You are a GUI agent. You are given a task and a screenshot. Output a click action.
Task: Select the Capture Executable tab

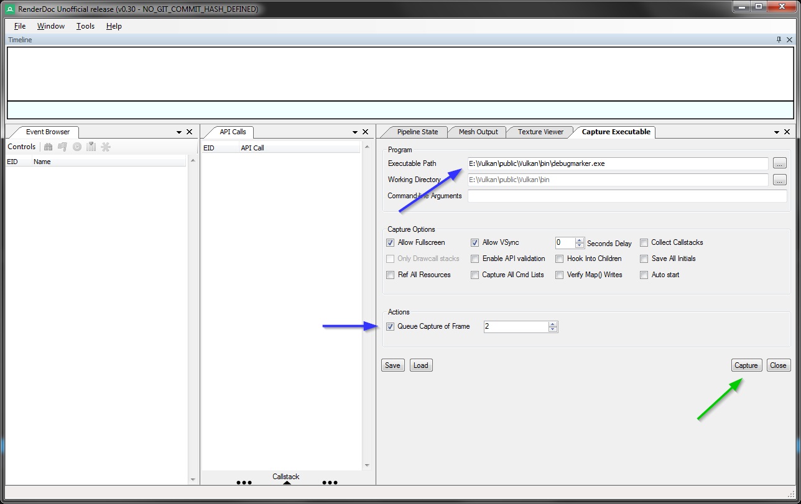(x=616, y=132)
